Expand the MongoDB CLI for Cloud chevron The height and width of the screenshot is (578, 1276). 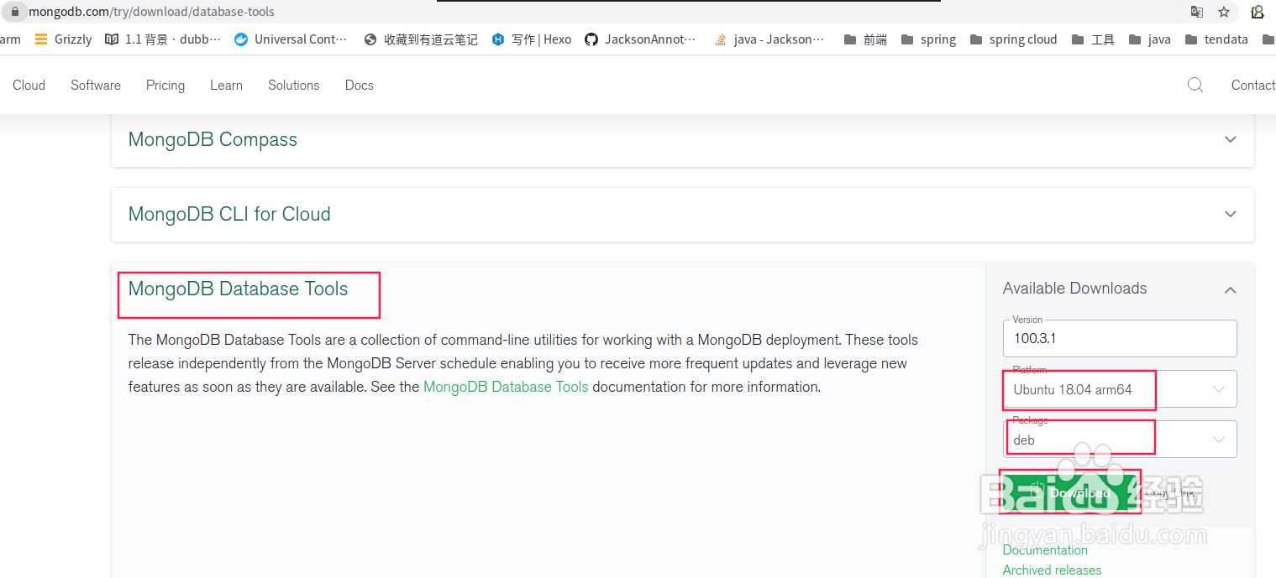pos(1231,214)
